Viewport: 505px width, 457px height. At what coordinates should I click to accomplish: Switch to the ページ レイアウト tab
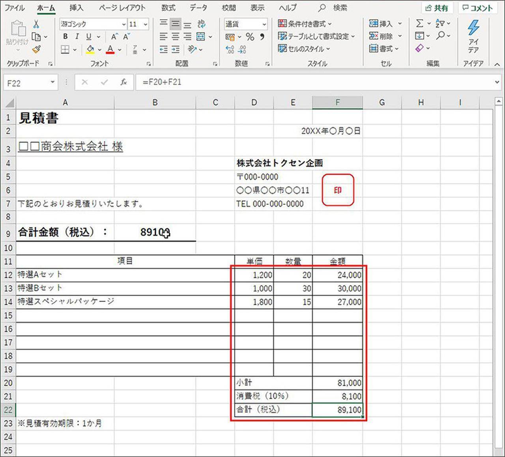(x=122, y=7)
